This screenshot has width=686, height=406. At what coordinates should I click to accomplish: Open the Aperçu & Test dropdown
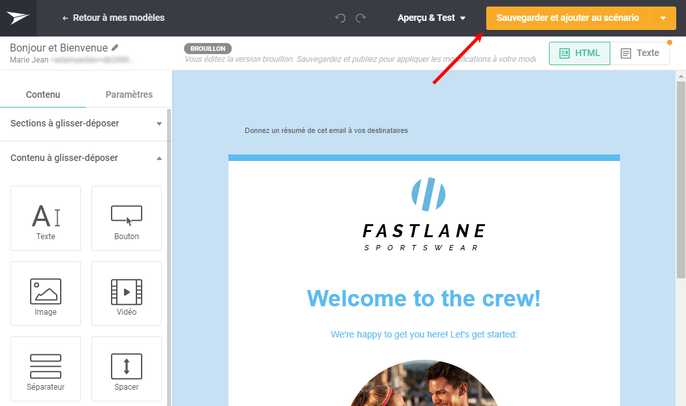click(431, 18)
